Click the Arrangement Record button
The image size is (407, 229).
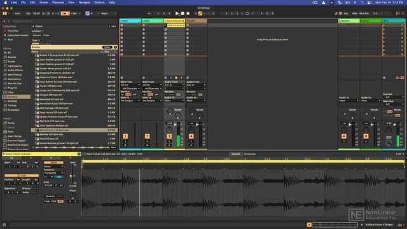pos(188,13)
